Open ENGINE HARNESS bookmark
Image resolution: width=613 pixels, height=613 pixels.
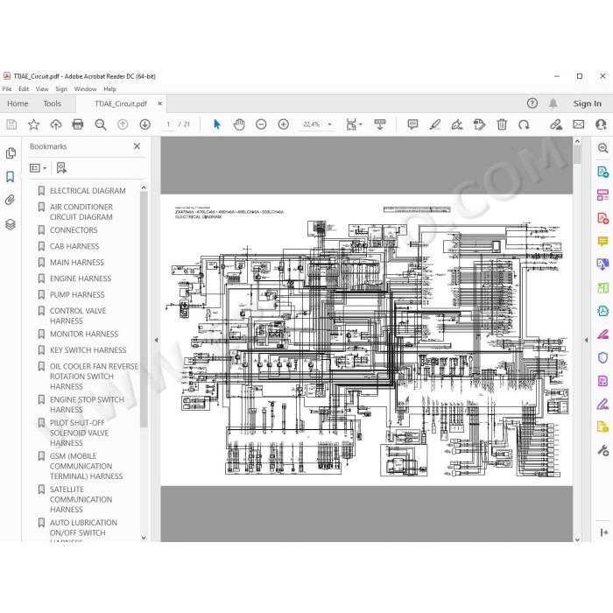click(81, 278)
